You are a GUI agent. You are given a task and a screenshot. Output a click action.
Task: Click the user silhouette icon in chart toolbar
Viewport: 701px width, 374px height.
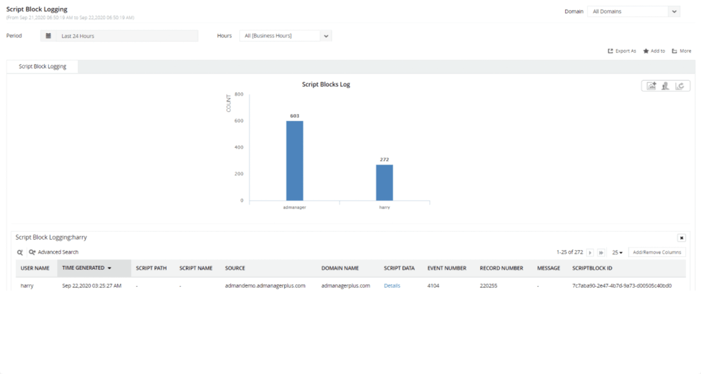pyautogui.click(x=665, y=86)
